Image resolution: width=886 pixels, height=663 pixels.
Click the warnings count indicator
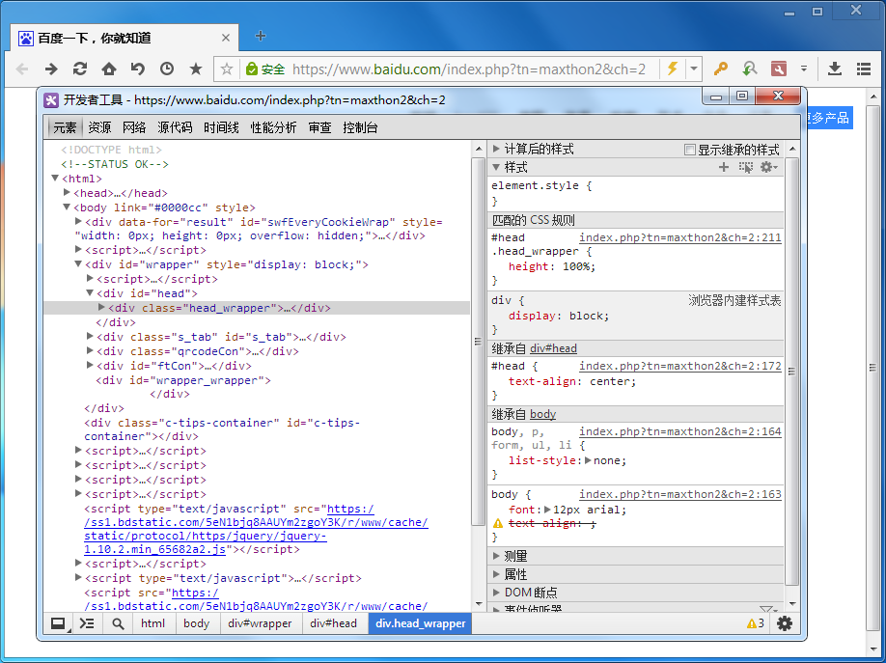click(756, 623)
